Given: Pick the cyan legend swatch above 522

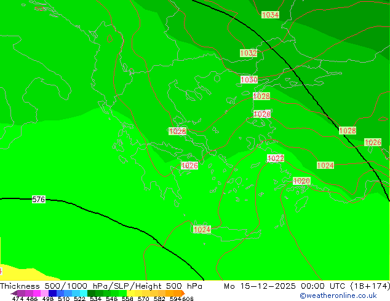Looking at the screenshot, I should [x=84, y=293].
